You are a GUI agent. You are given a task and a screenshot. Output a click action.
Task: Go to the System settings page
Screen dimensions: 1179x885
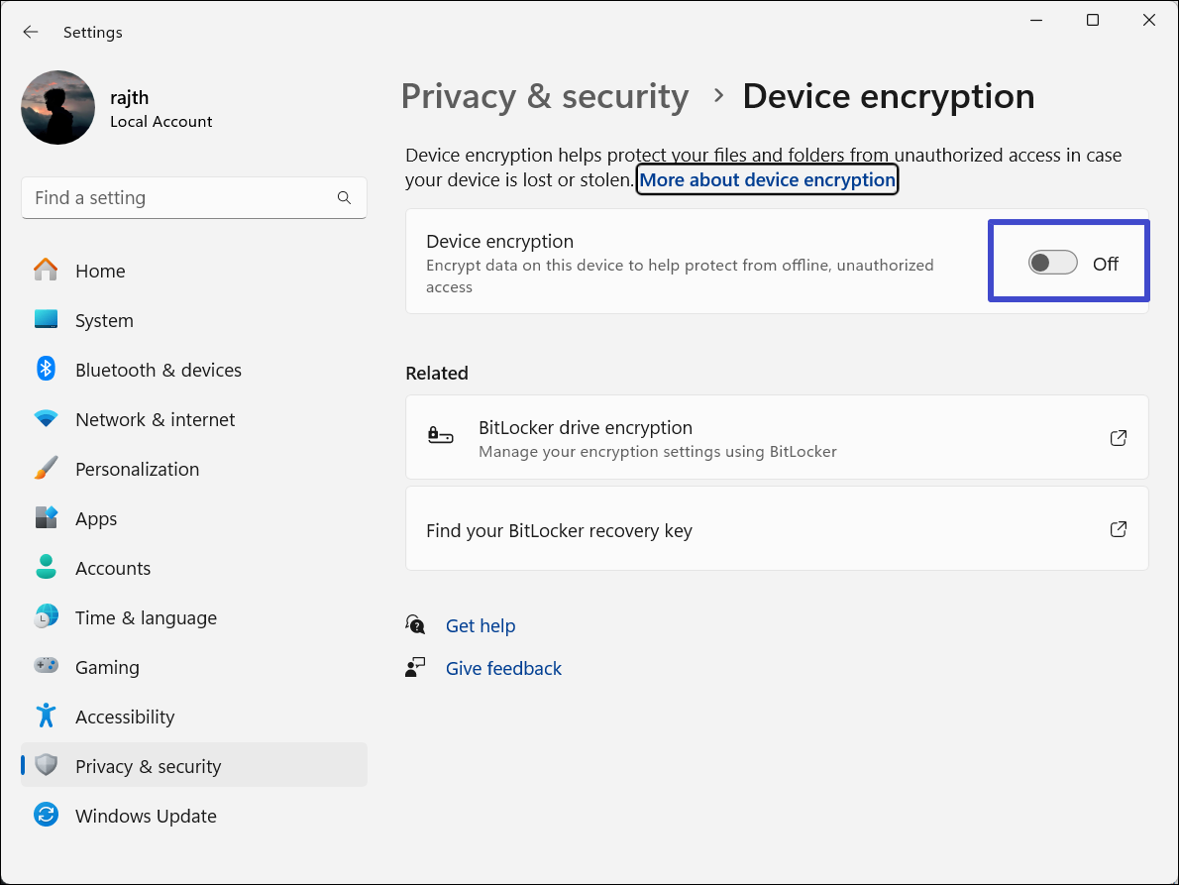pos(104,320)
